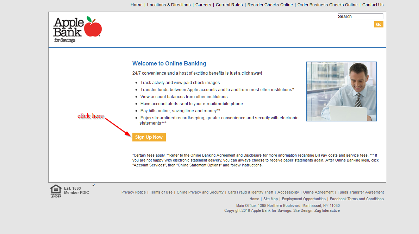This screenshot has width=419, height=234.
Task: Open Locations & Directions page
Action: (x=169, y=5)
